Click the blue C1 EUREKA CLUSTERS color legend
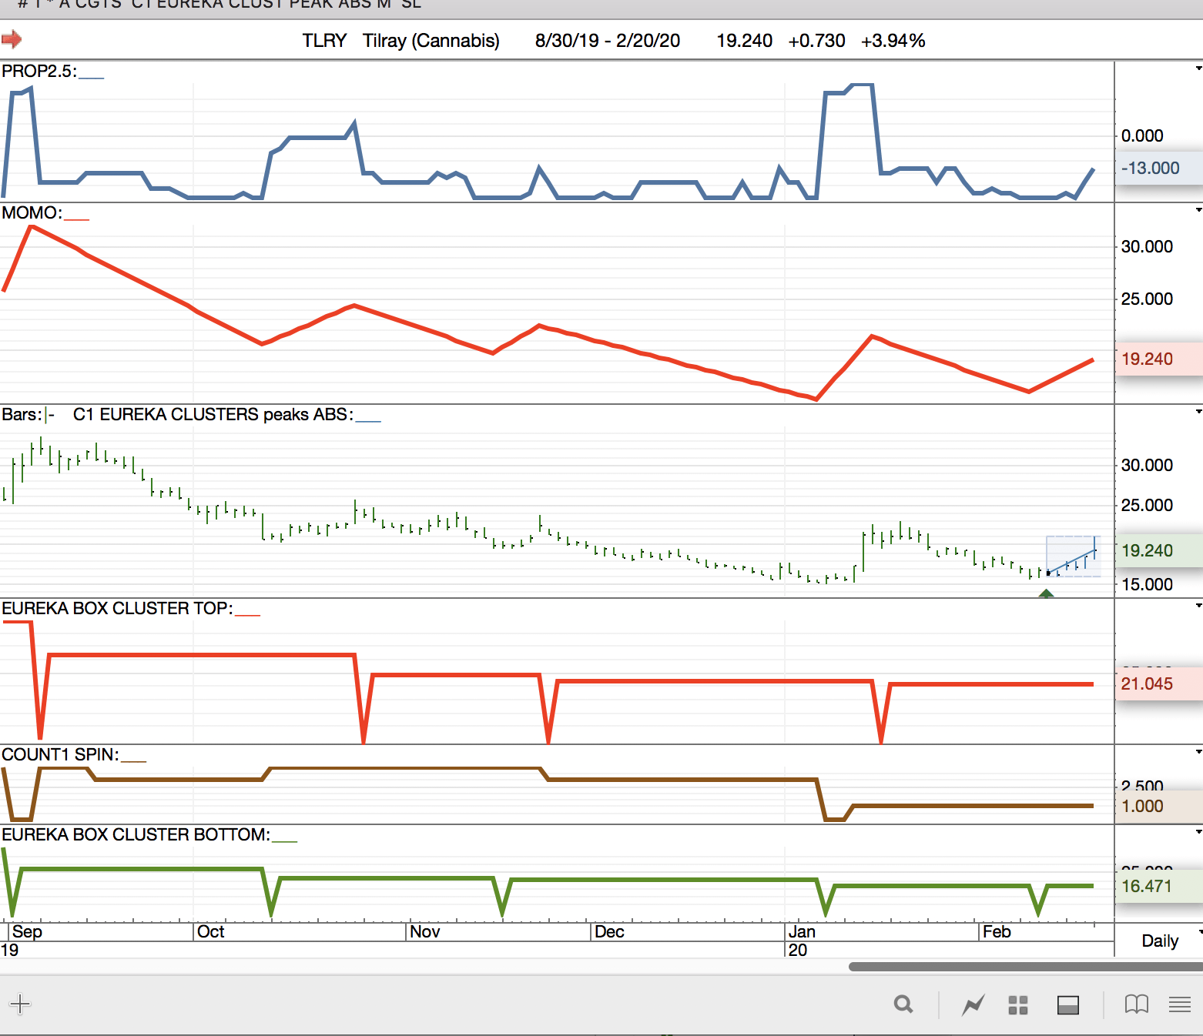Image resolution: width=1203 pixels, height=1036 pixels. click(368, 421)
